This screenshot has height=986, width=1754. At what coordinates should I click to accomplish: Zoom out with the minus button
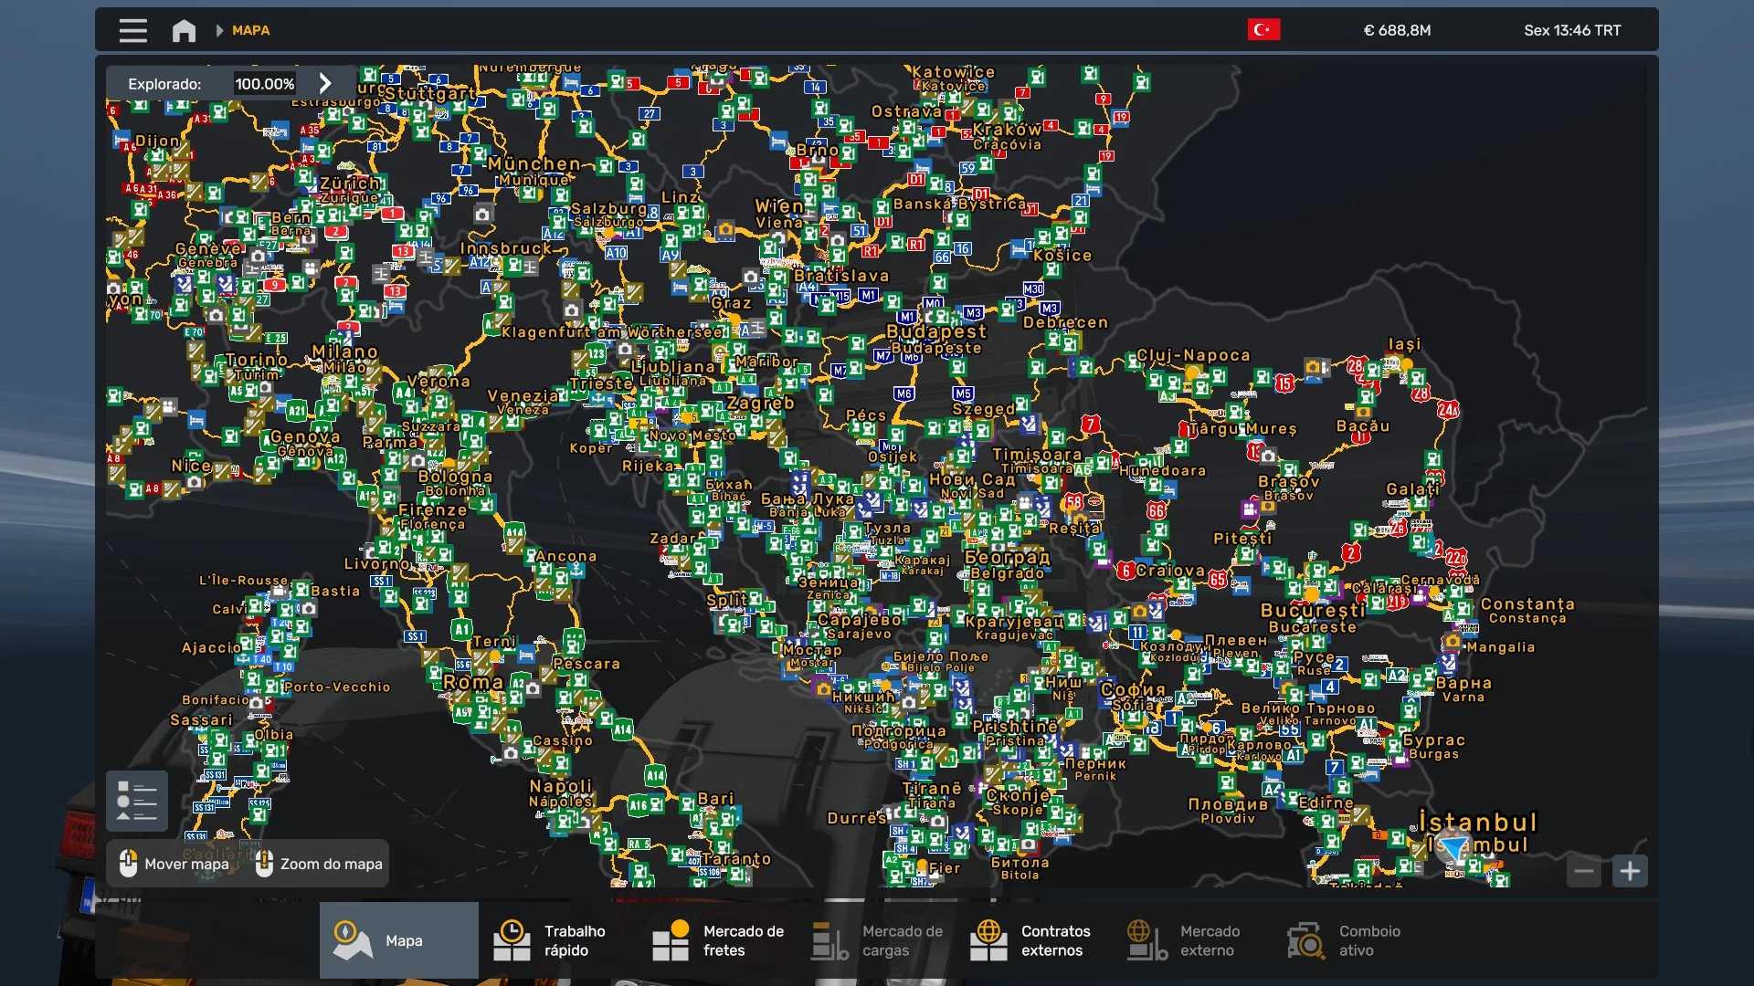coord(1584,871)
